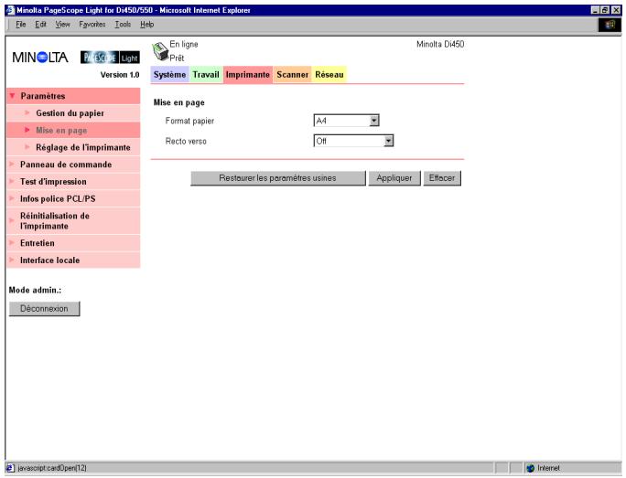Click the Prêt status text
This screenshot has height=478, width=626.
point(177,58)
